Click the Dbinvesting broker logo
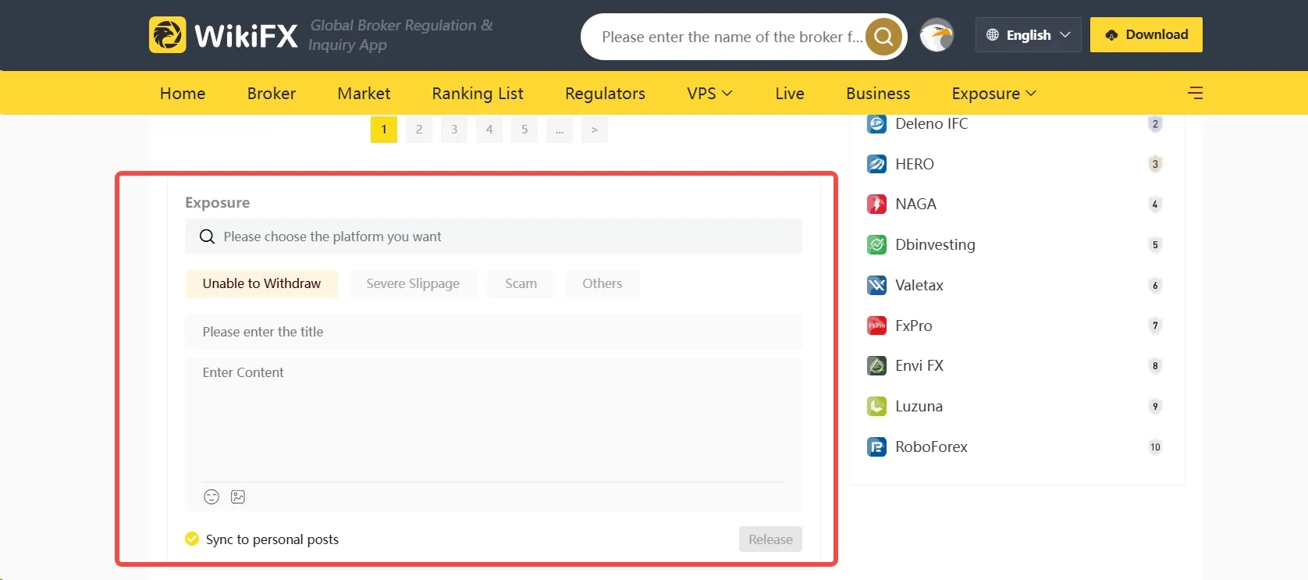 (x=877, y=244)
